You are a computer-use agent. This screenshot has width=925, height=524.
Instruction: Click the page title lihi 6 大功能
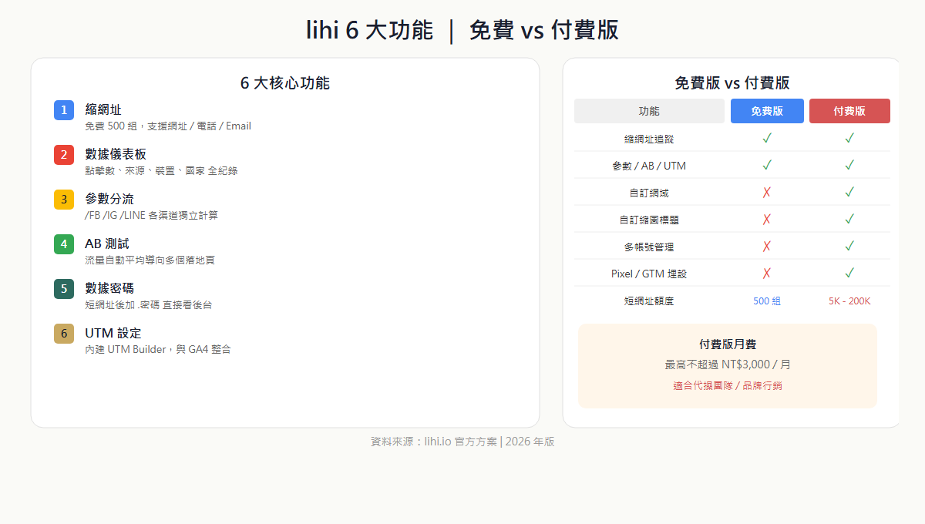click(x=370, y=30)
